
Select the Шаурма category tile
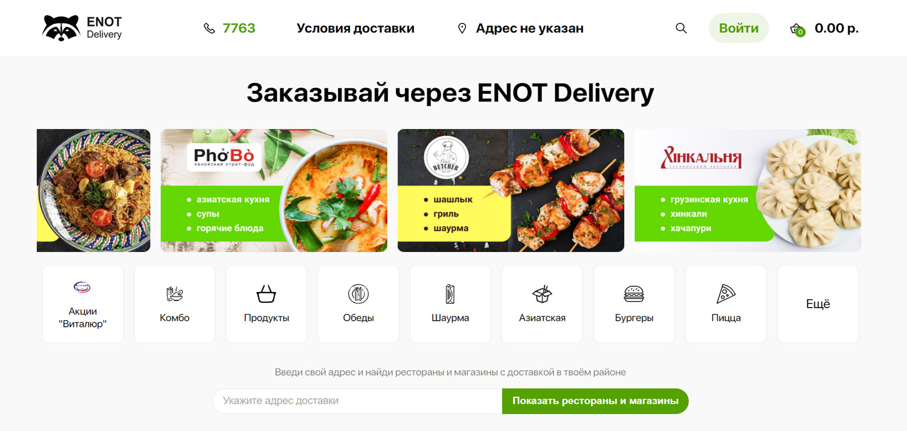450,304
